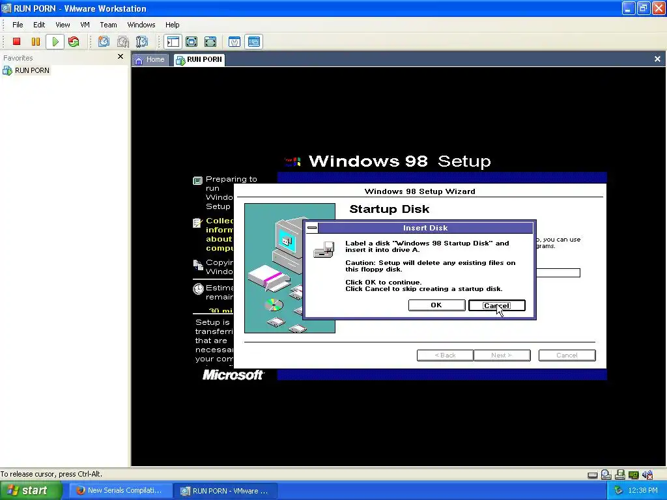This screenshot has height=500, width=667.
Task: Open the Team menu
Action: pos(108,25)
